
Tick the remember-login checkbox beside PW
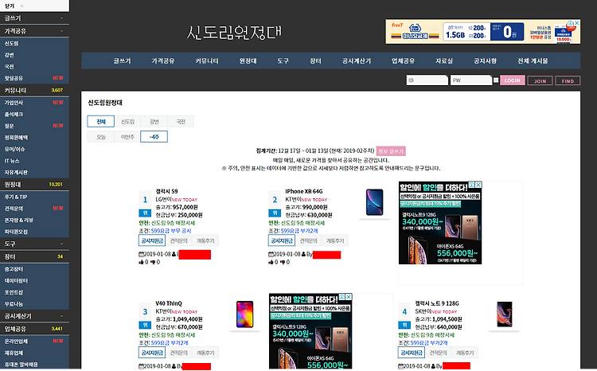pyautogui.click(x=496, y=80)
